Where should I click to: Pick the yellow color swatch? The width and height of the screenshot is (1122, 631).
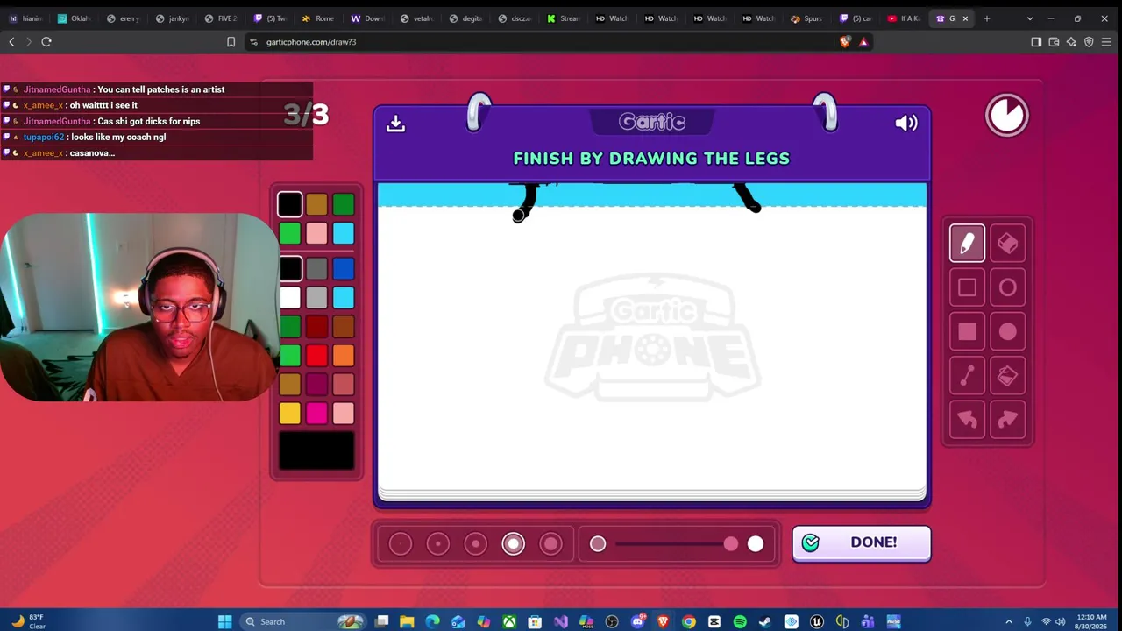pyautogui.click(x=290, y=413)
